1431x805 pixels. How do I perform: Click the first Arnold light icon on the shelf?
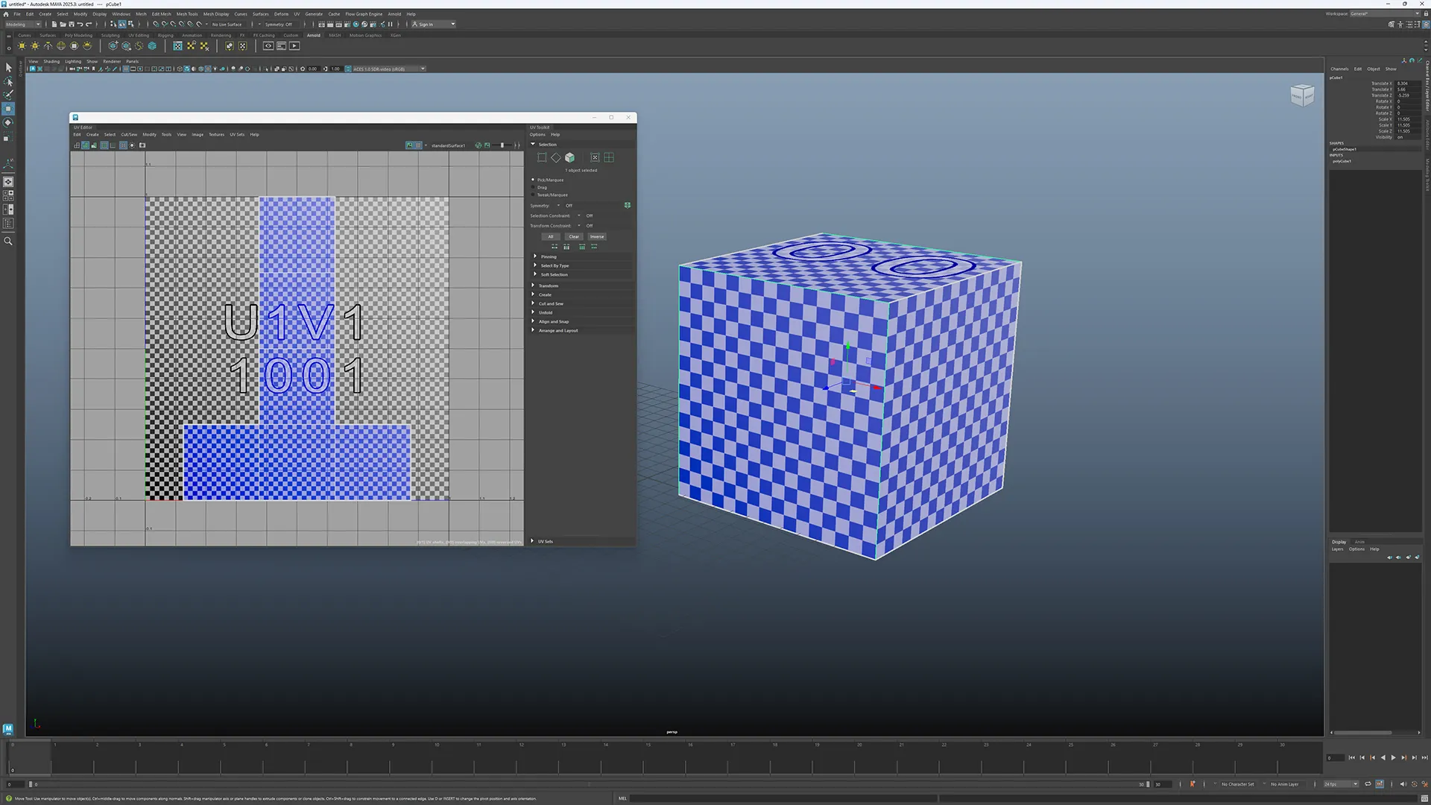[22, 46]
